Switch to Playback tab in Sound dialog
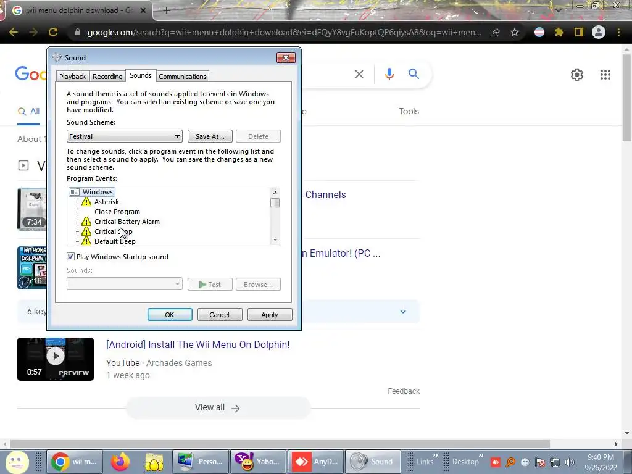Screen dimensions: 632x474 (72, 77)
